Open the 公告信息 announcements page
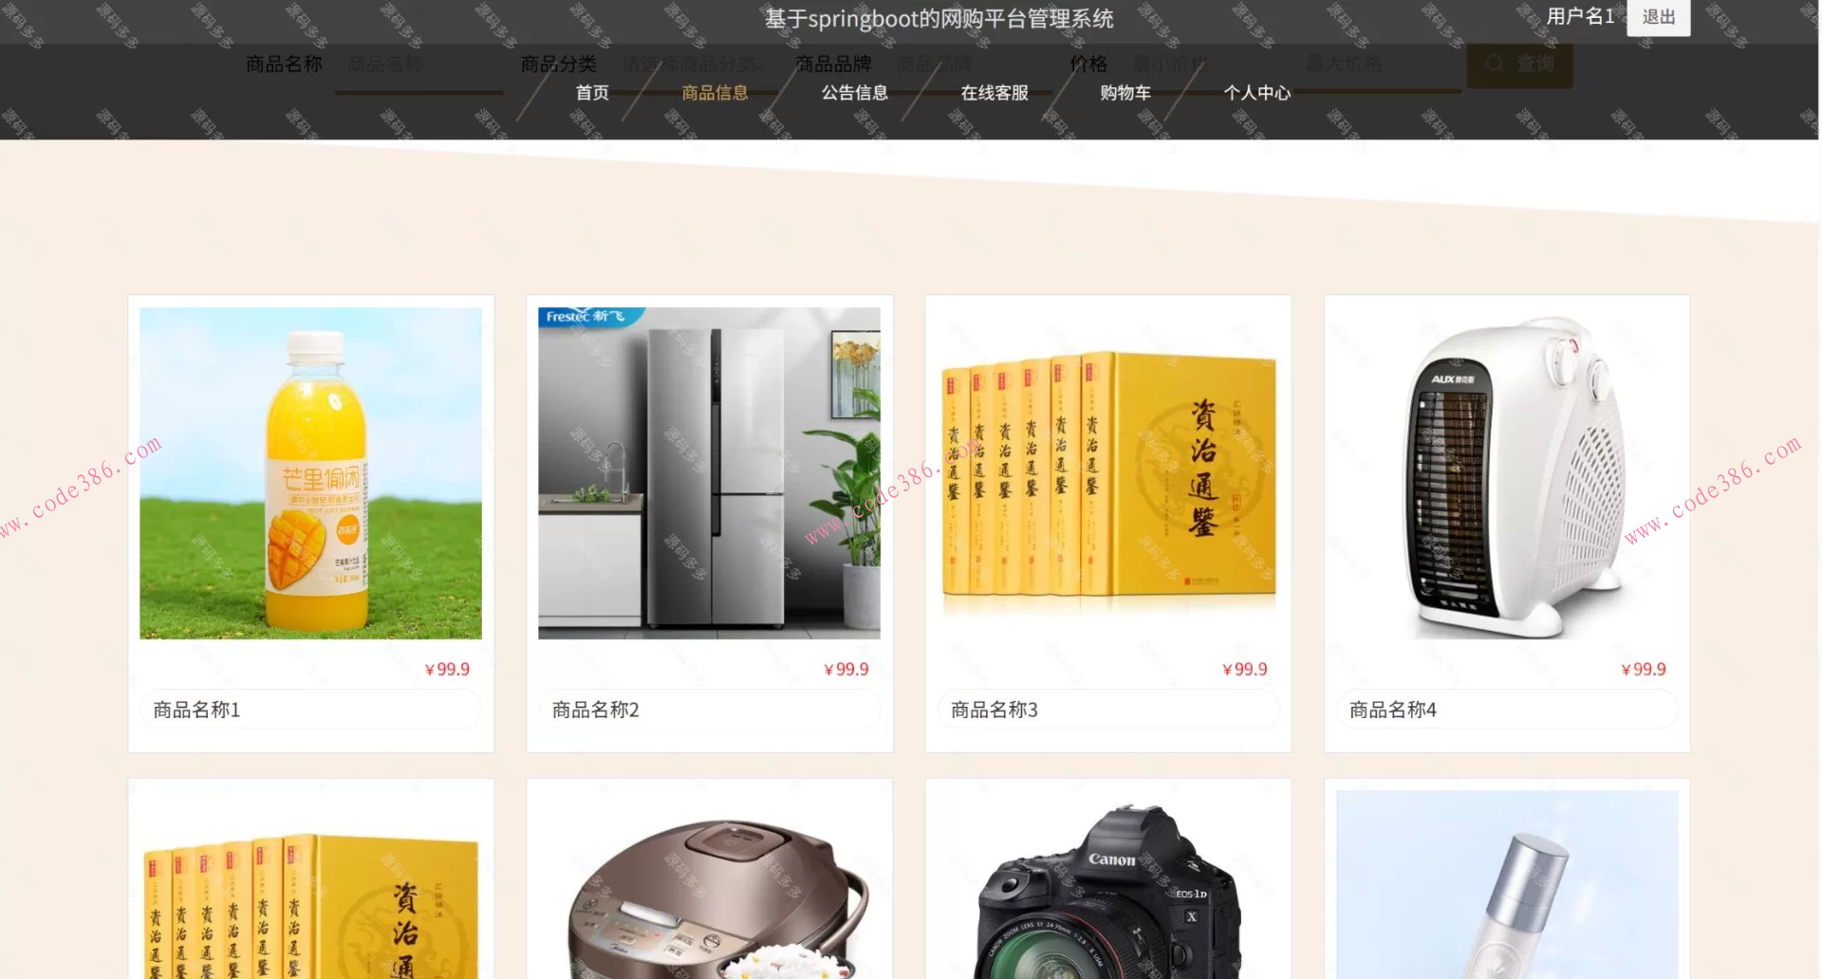 [854, 93]
